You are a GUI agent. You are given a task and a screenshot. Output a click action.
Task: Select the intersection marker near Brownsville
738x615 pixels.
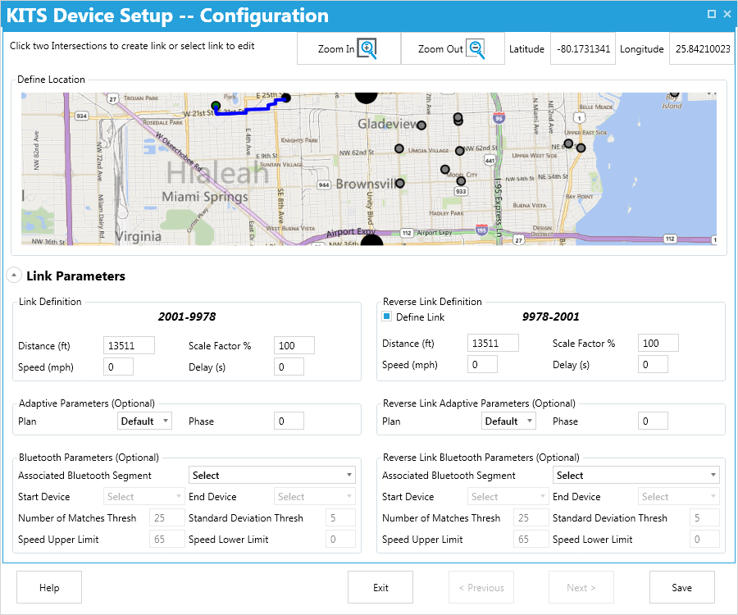click(400, 182)
